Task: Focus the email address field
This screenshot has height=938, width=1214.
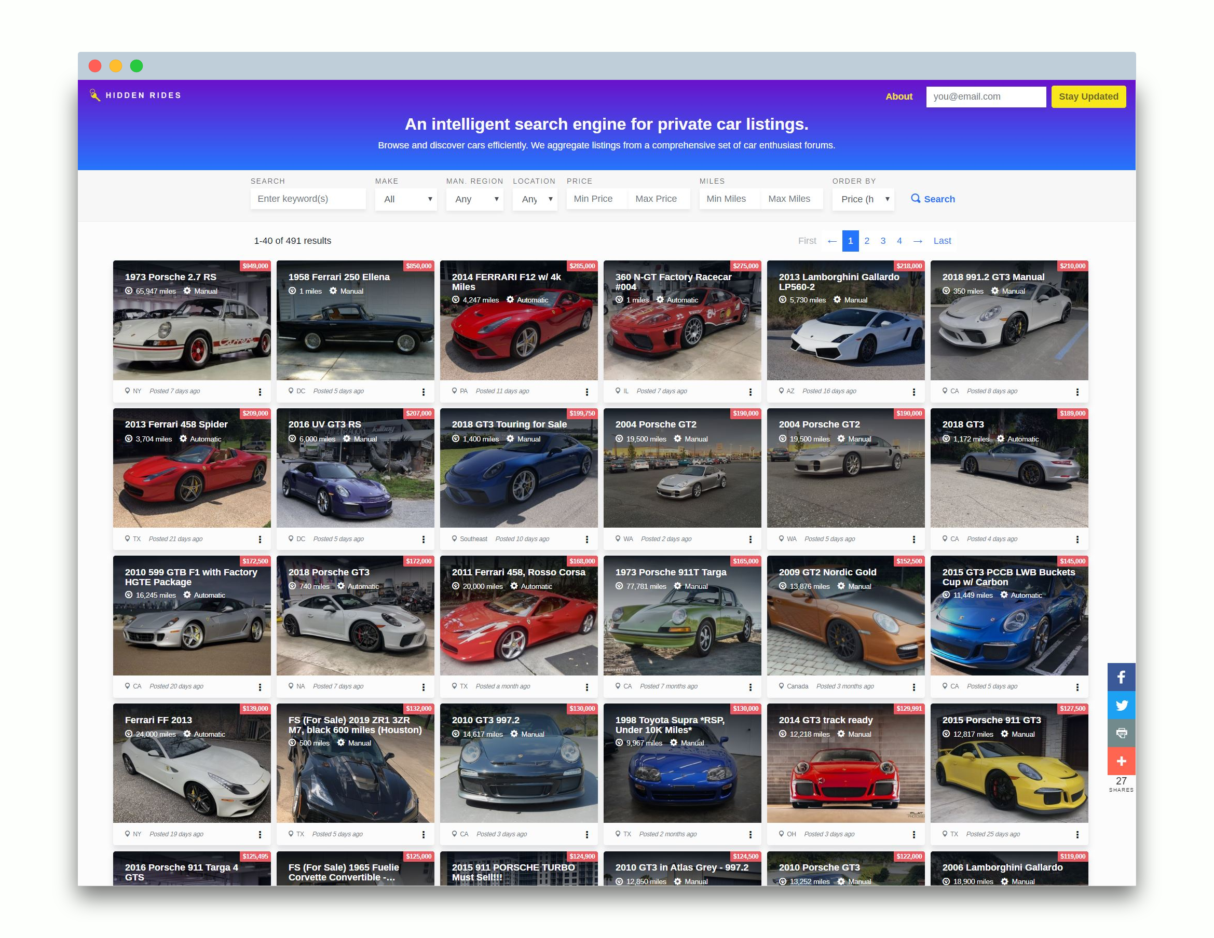Action: [x=986, y=96]
